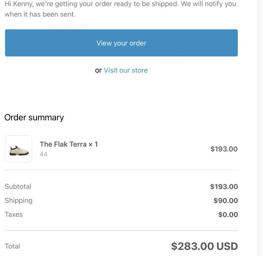Click the divider line below the product row

pos(121,170)
